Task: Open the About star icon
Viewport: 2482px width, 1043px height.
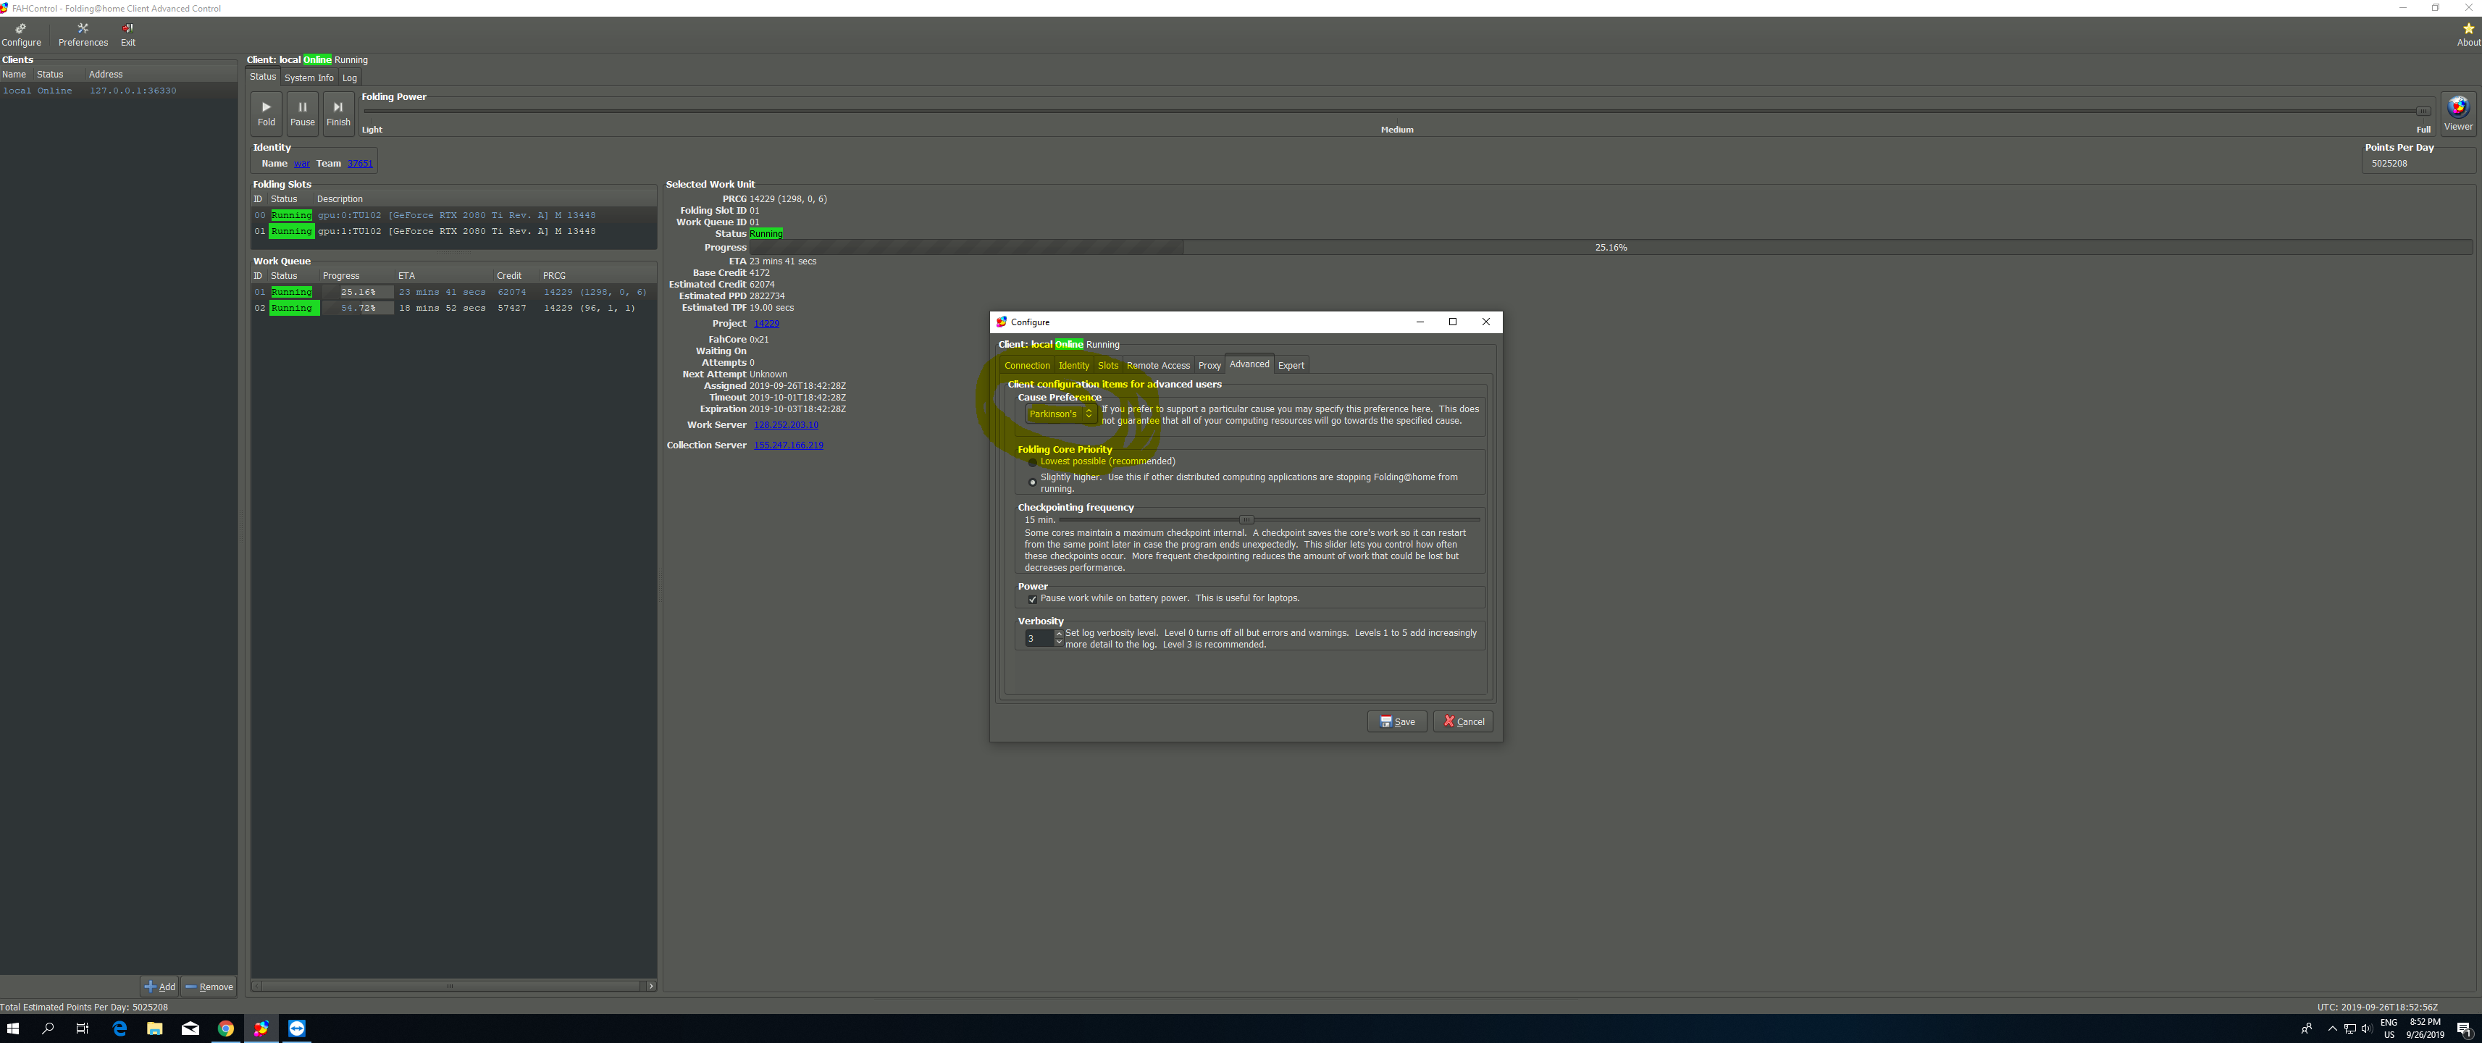Action: coord(2468,35)
